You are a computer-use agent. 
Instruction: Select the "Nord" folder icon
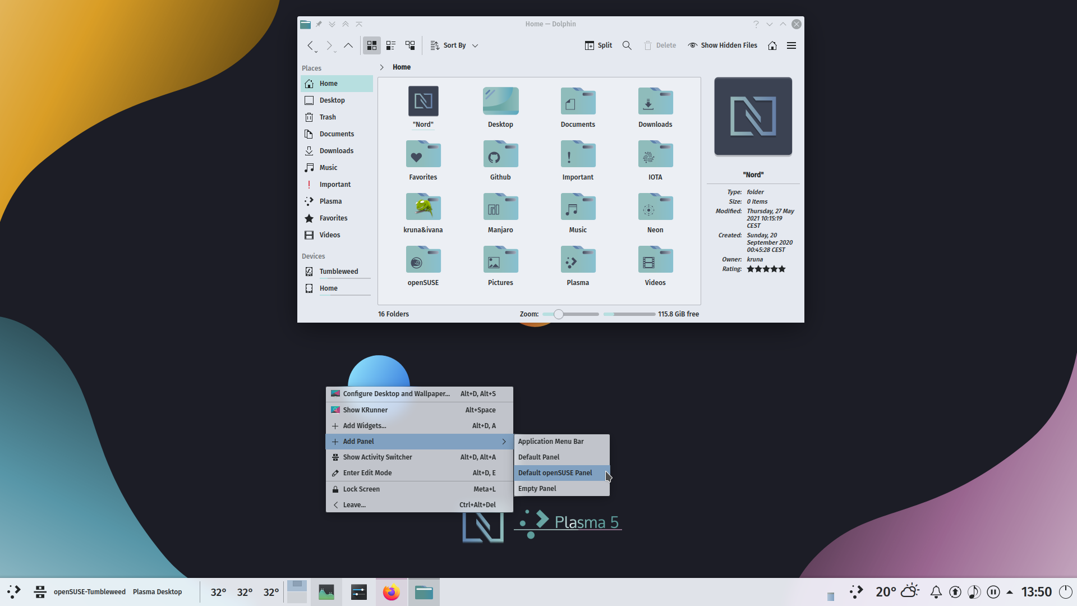point(423,101)
